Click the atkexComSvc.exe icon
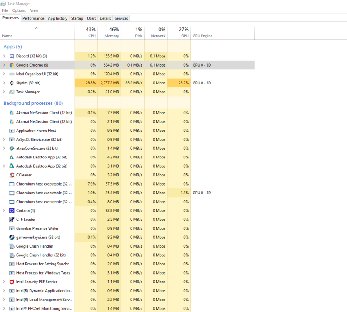This screenshot has width=347, height=312. click(12, 148)
